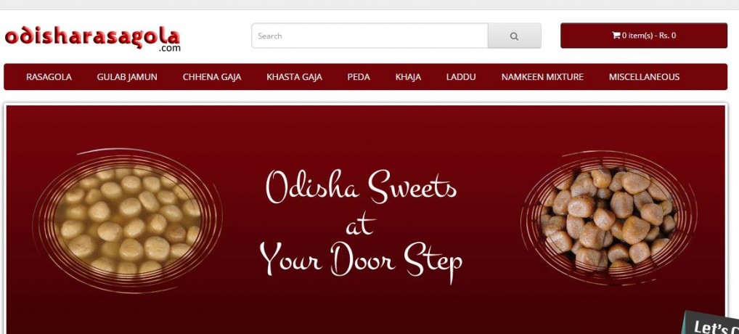The image size is (739, 334).
Task: Go to NAMKEEN MIXTURE category
Action: (542, 77)
